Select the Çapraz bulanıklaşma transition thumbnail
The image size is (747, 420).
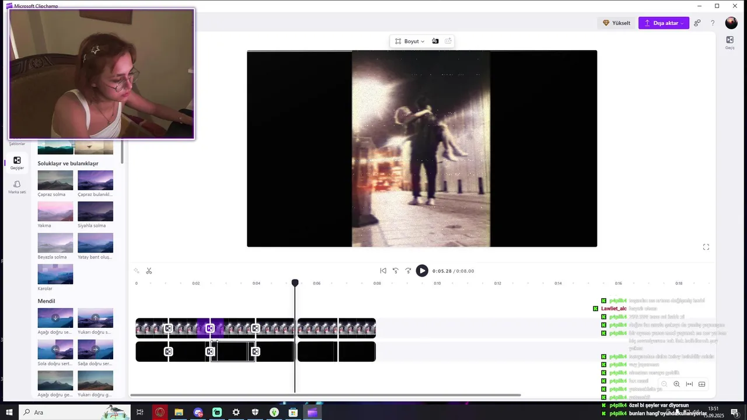[x=95, y=180]
